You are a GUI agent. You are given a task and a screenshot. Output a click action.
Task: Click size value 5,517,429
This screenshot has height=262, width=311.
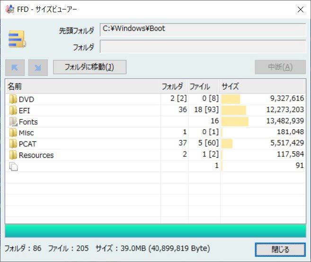point(287,143)
